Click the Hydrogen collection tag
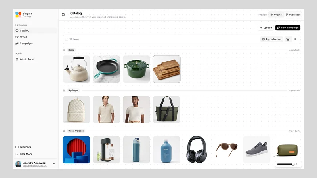Viewport: 317px width, 178px height. pyautogui.click(x=73, y=91)
